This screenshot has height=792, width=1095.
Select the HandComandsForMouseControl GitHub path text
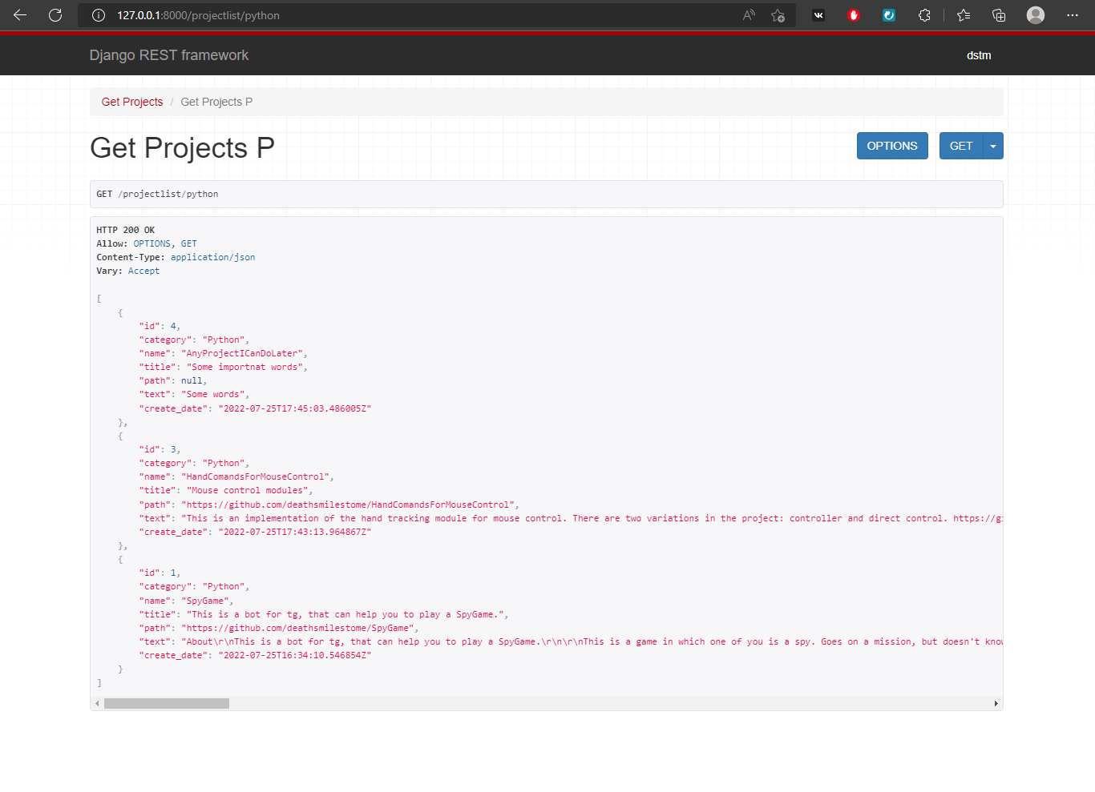350,505
